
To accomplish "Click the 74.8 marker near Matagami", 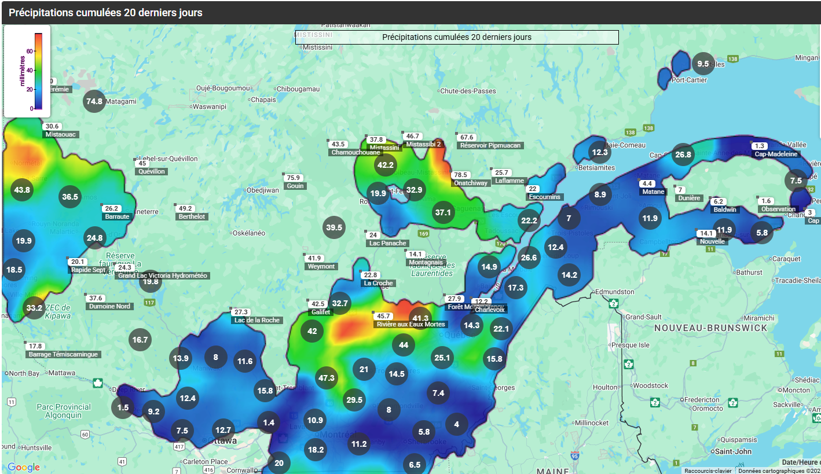I will [94, 101].
